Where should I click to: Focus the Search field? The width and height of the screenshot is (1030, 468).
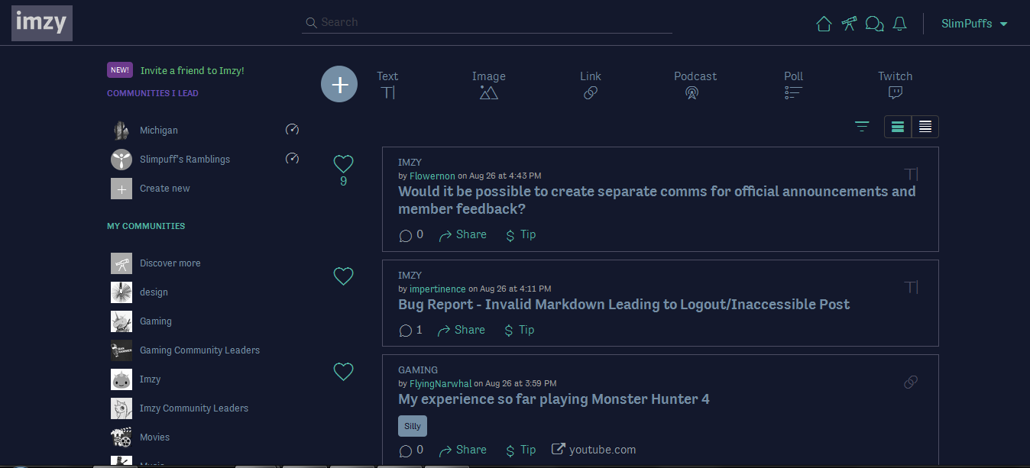pyautogui.click(x=487, y=22)
